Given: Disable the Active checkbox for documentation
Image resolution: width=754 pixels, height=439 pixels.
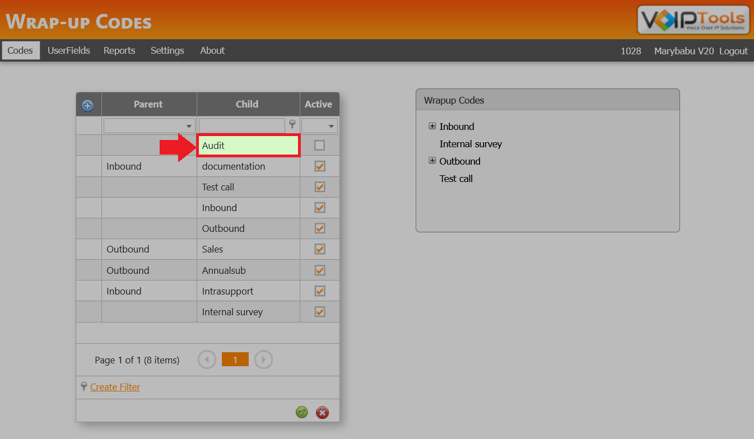Looking at the screenshot, I should coord(319,166).
